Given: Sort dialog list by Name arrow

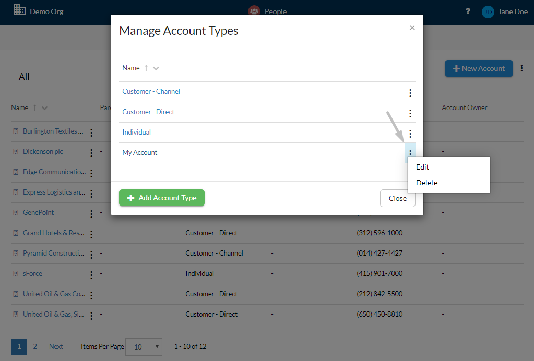Looking at the screenshot, I should point(146,68).
